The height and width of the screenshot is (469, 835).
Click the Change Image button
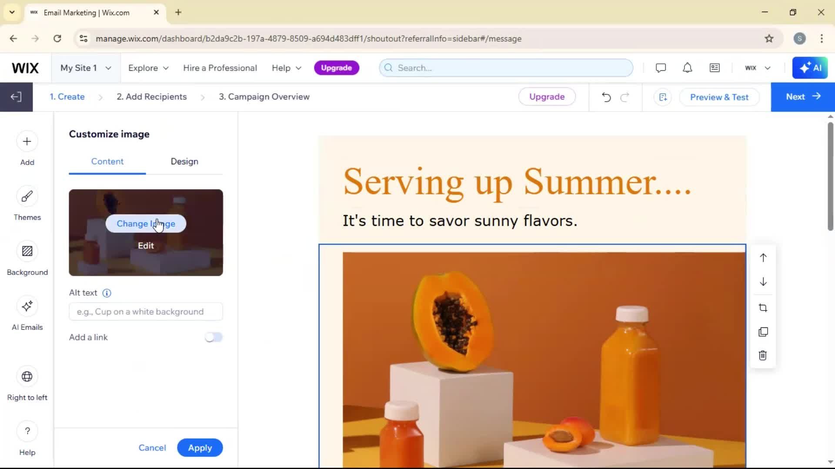[x=146, y=224]
